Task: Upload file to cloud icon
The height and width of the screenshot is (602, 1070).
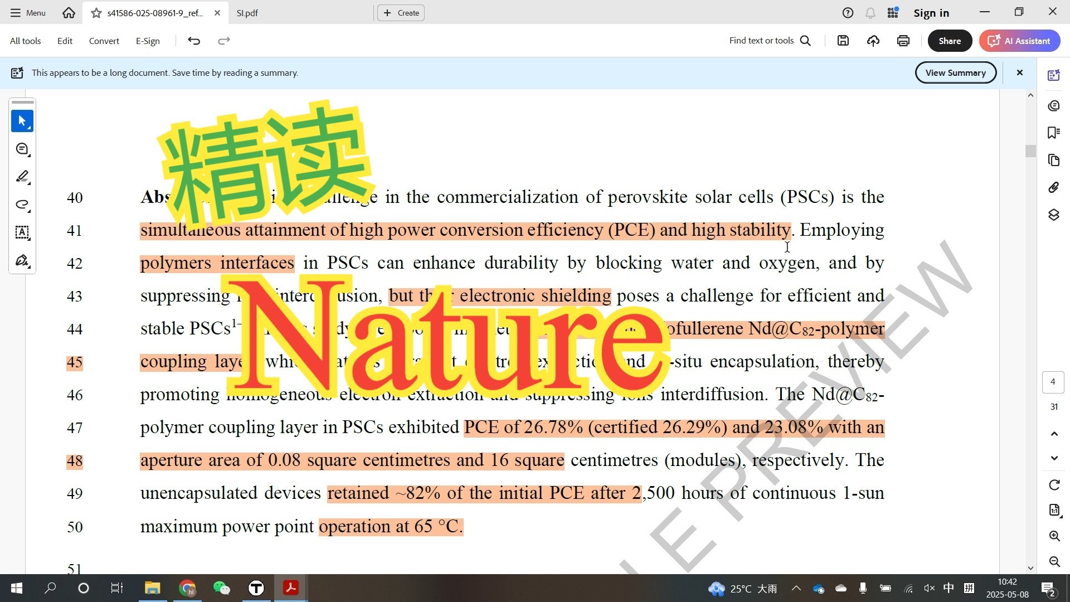Action: [x=873, y=41]
